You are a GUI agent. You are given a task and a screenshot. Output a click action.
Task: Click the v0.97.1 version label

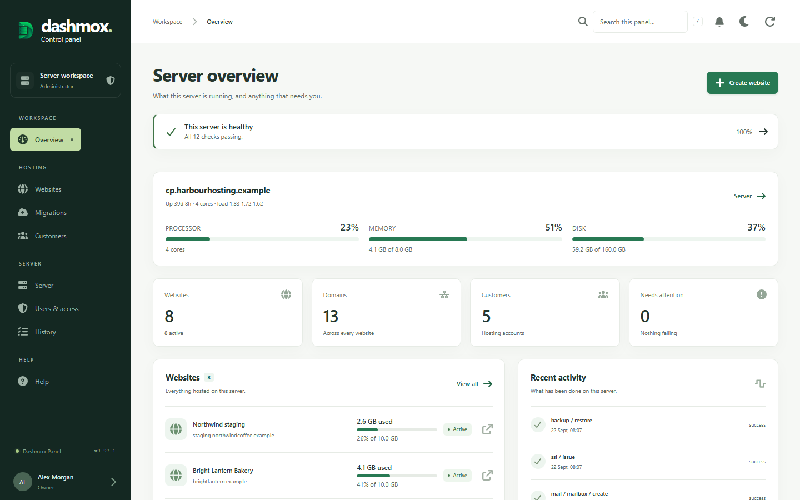(x=105, y=451)
